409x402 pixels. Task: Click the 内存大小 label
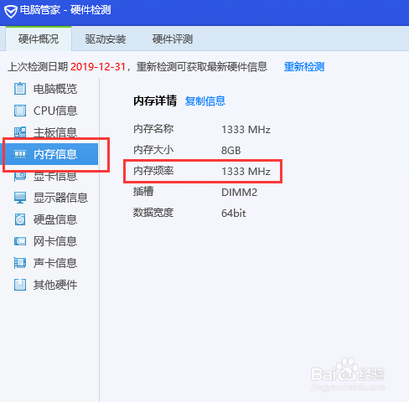tap(153, 150)
